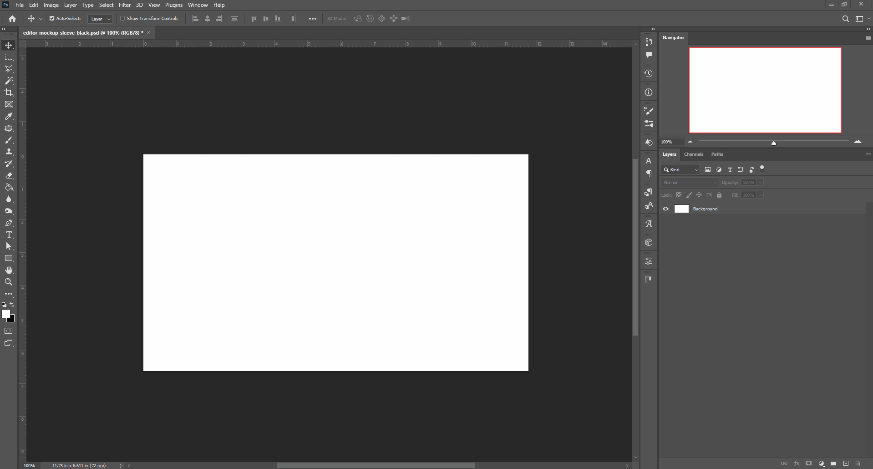Click the foreground color swatch
Screen dimensions: 873x469
click(6, 314)
